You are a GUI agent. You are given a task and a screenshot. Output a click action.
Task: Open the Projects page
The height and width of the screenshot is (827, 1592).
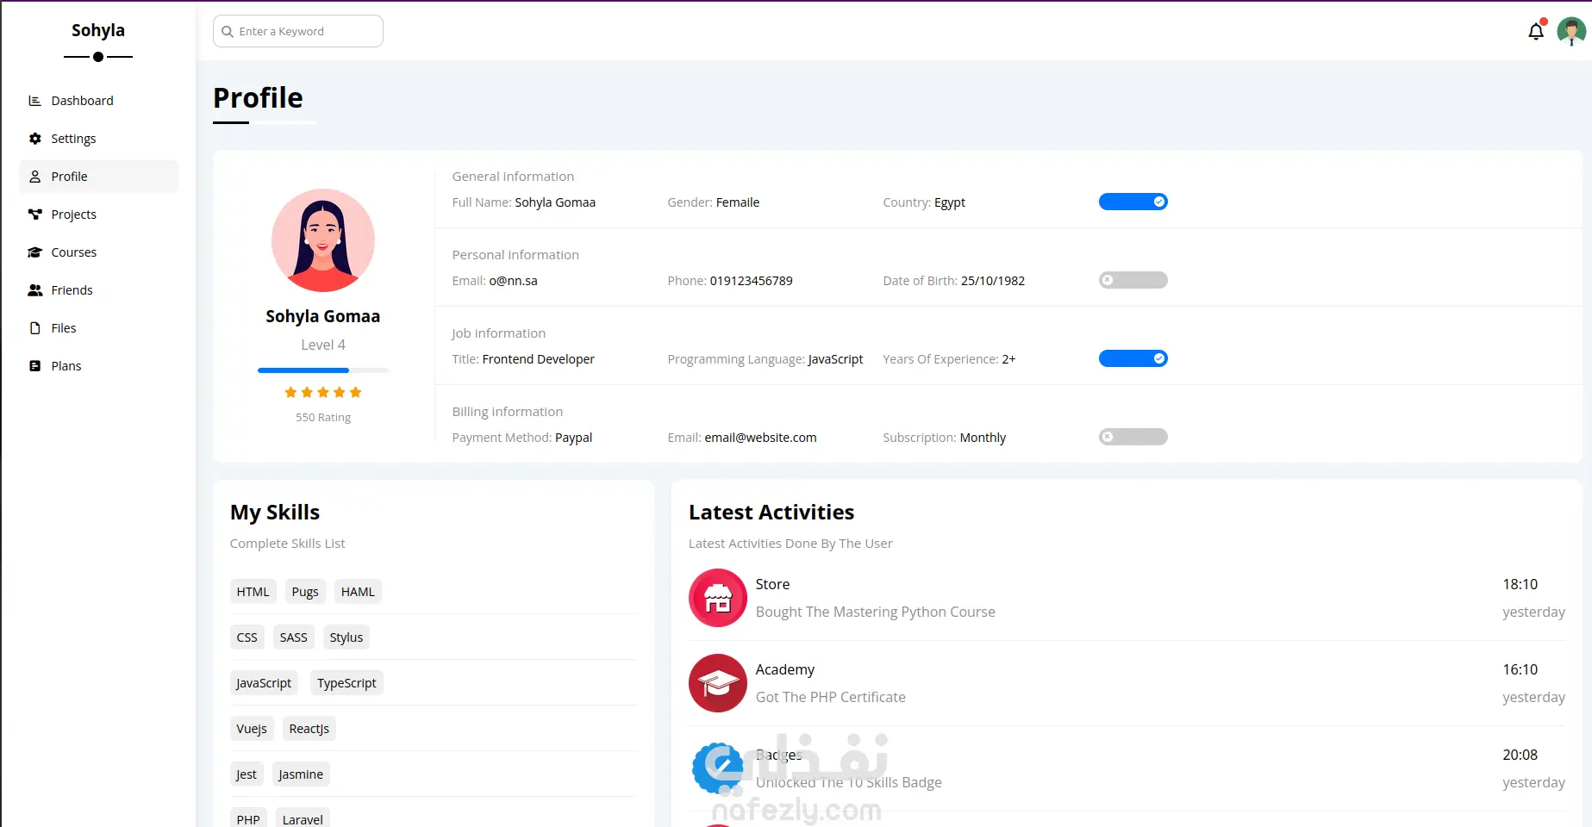tap(98, 215)
